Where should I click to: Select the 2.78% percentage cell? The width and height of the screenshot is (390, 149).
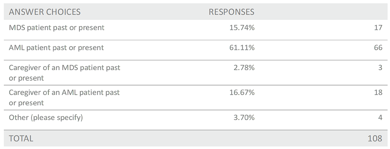[244, 68]
